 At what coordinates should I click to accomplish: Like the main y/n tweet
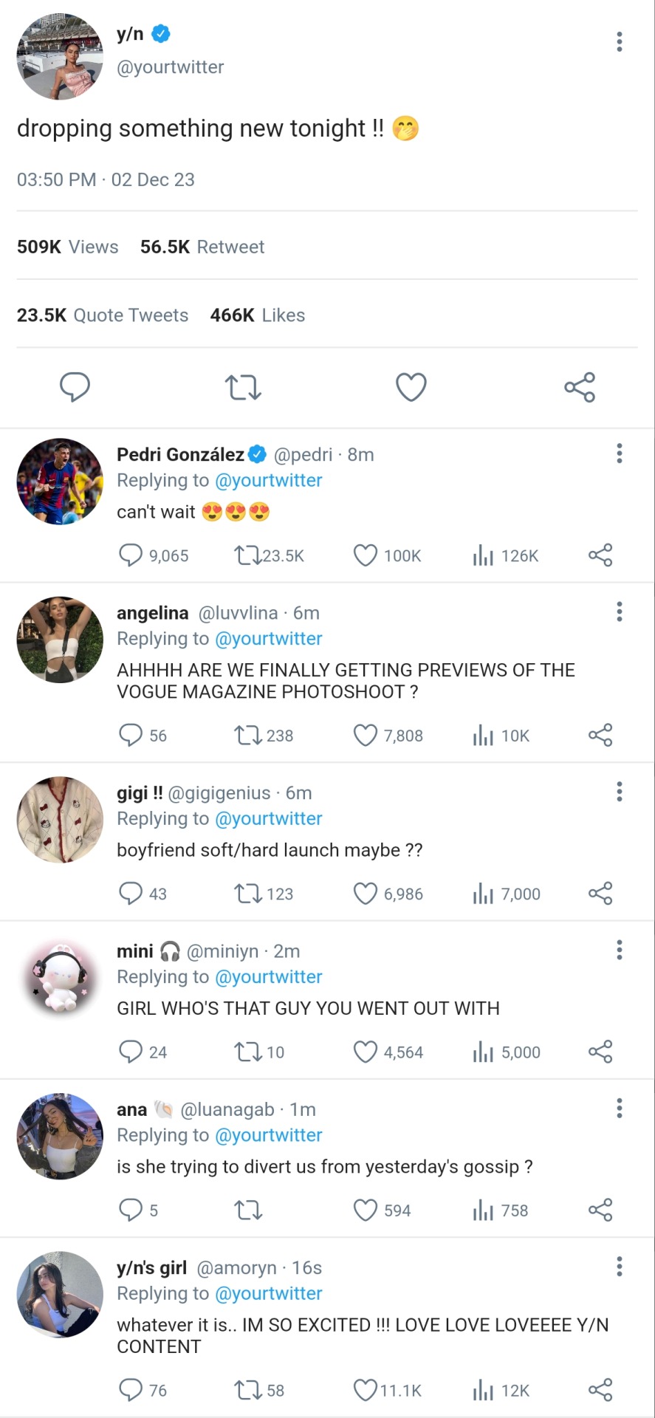[411, 387]
